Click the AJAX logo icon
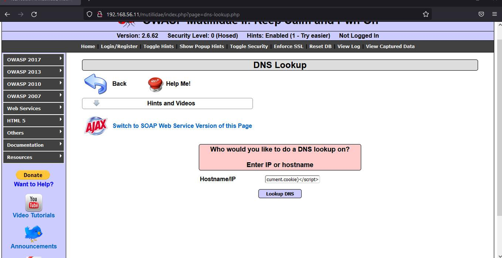Screen dimensions: 502x258 [x=97, y=125]
